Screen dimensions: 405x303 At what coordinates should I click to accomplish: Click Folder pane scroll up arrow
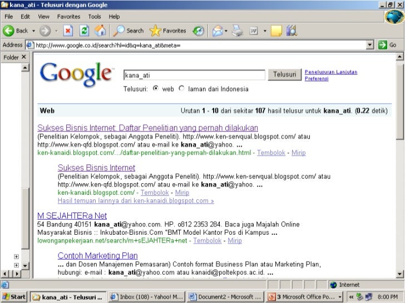pyautogui.click(x=25, y=68)
